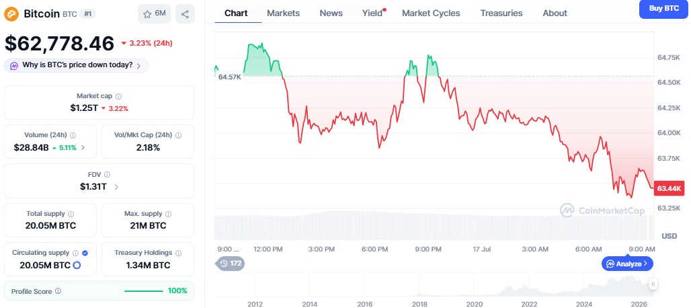Open the share icon button
Viewport: 691px width, 308px height.
tap(185, 14)
